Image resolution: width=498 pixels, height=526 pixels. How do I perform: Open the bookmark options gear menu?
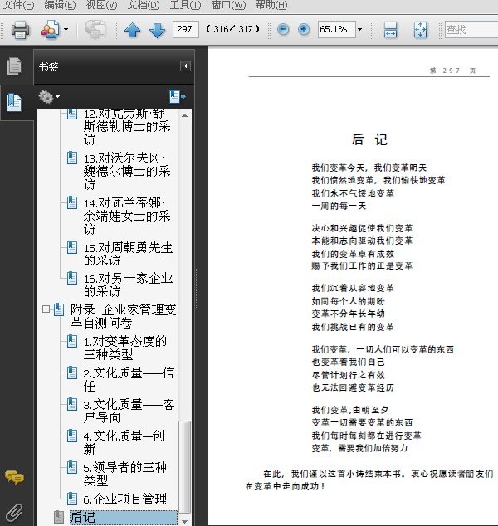[49, 97]
